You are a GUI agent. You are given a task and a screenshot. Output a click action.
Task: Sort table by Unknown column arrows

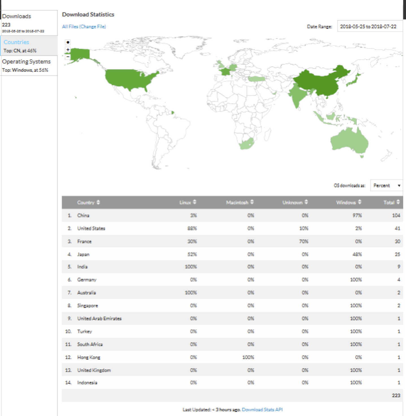(x=306, y=202)
